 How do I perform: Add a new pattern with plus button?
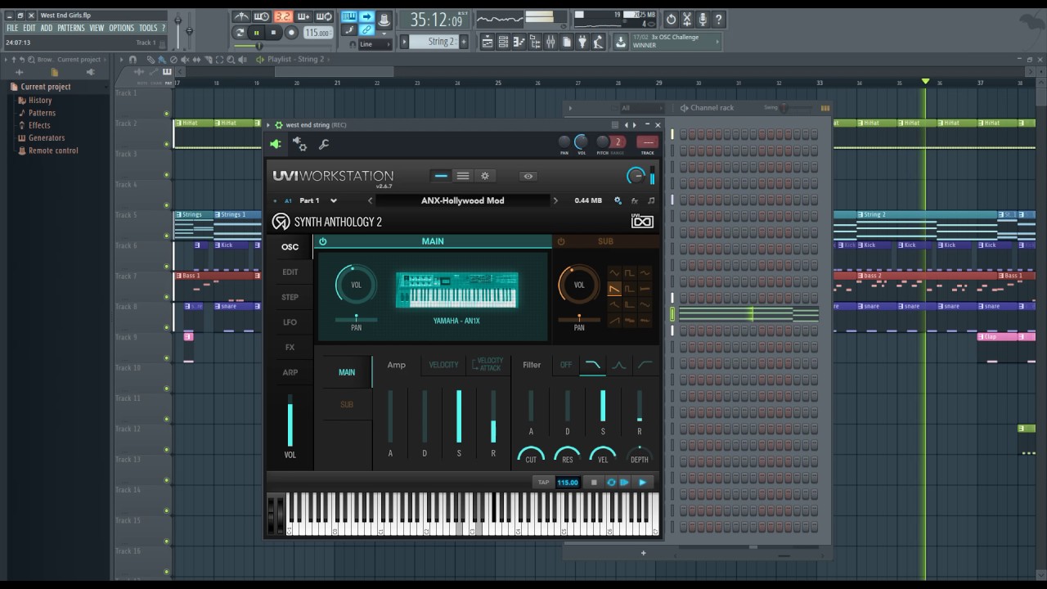[464, 42]
